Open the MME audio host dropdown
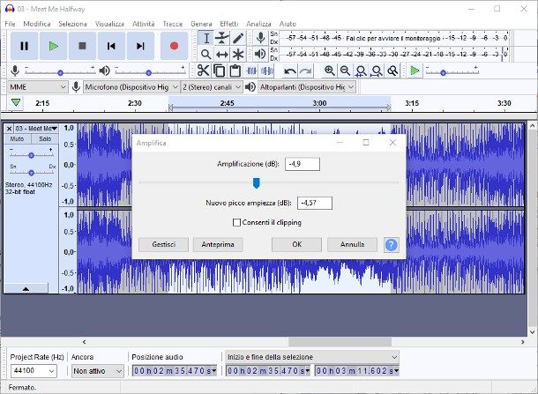Screen dimensions: 538x394 [37, 87]
